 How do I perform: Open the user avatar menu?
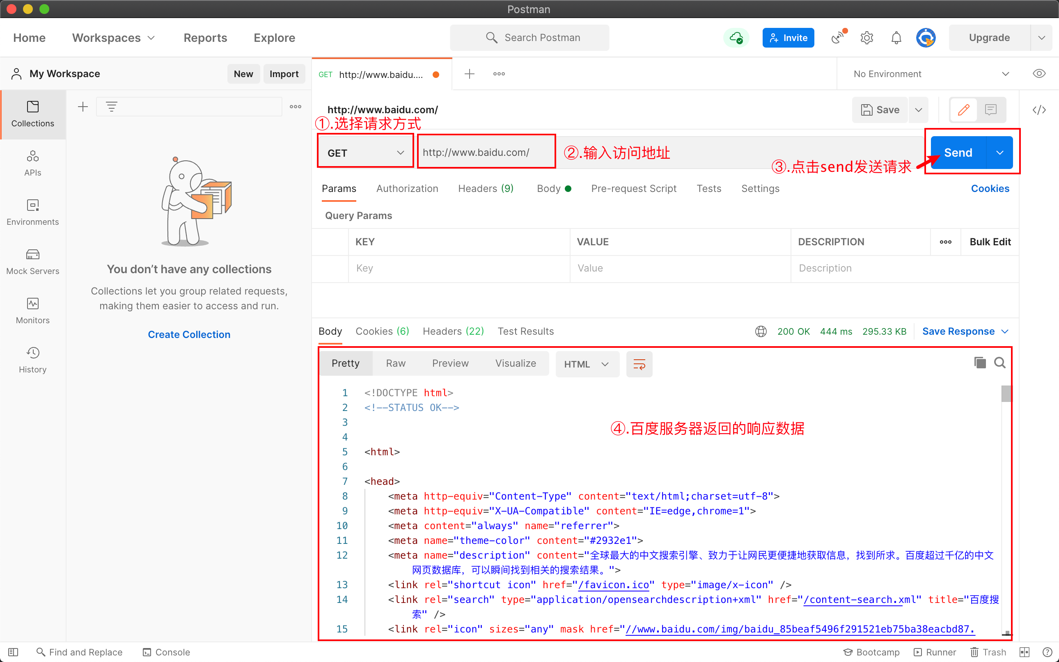(x=926, y=38)
